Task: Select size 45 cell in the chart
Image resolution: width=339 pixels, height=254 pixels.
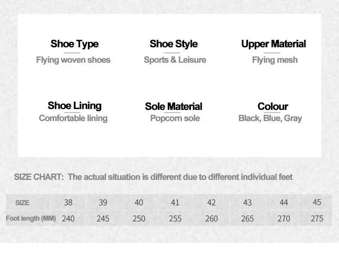Action: point(317,202)
